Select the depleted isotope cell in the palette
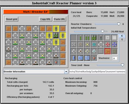The height and width of the screenshot is (104, 129). pyautogui.click(x=101, y=38)
